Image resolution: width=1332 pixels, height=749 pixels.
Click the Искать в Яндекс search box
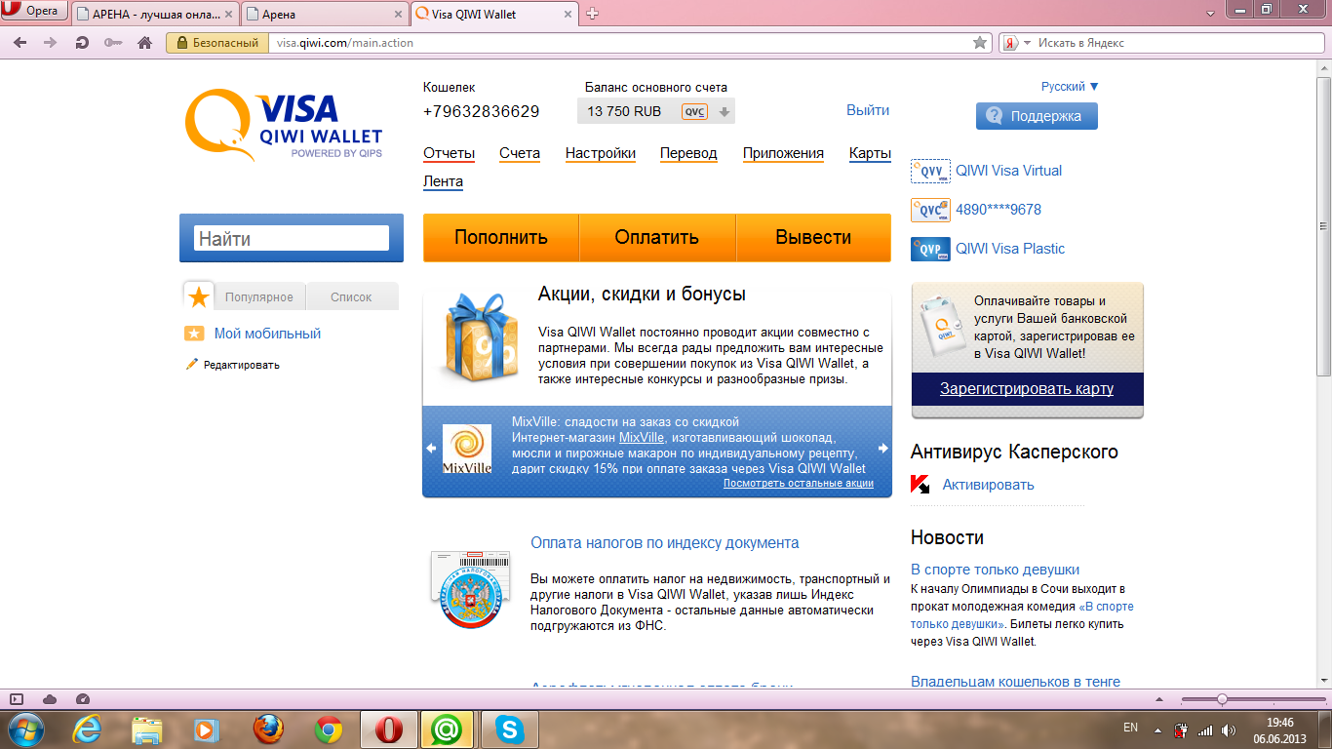[1159, 43]
